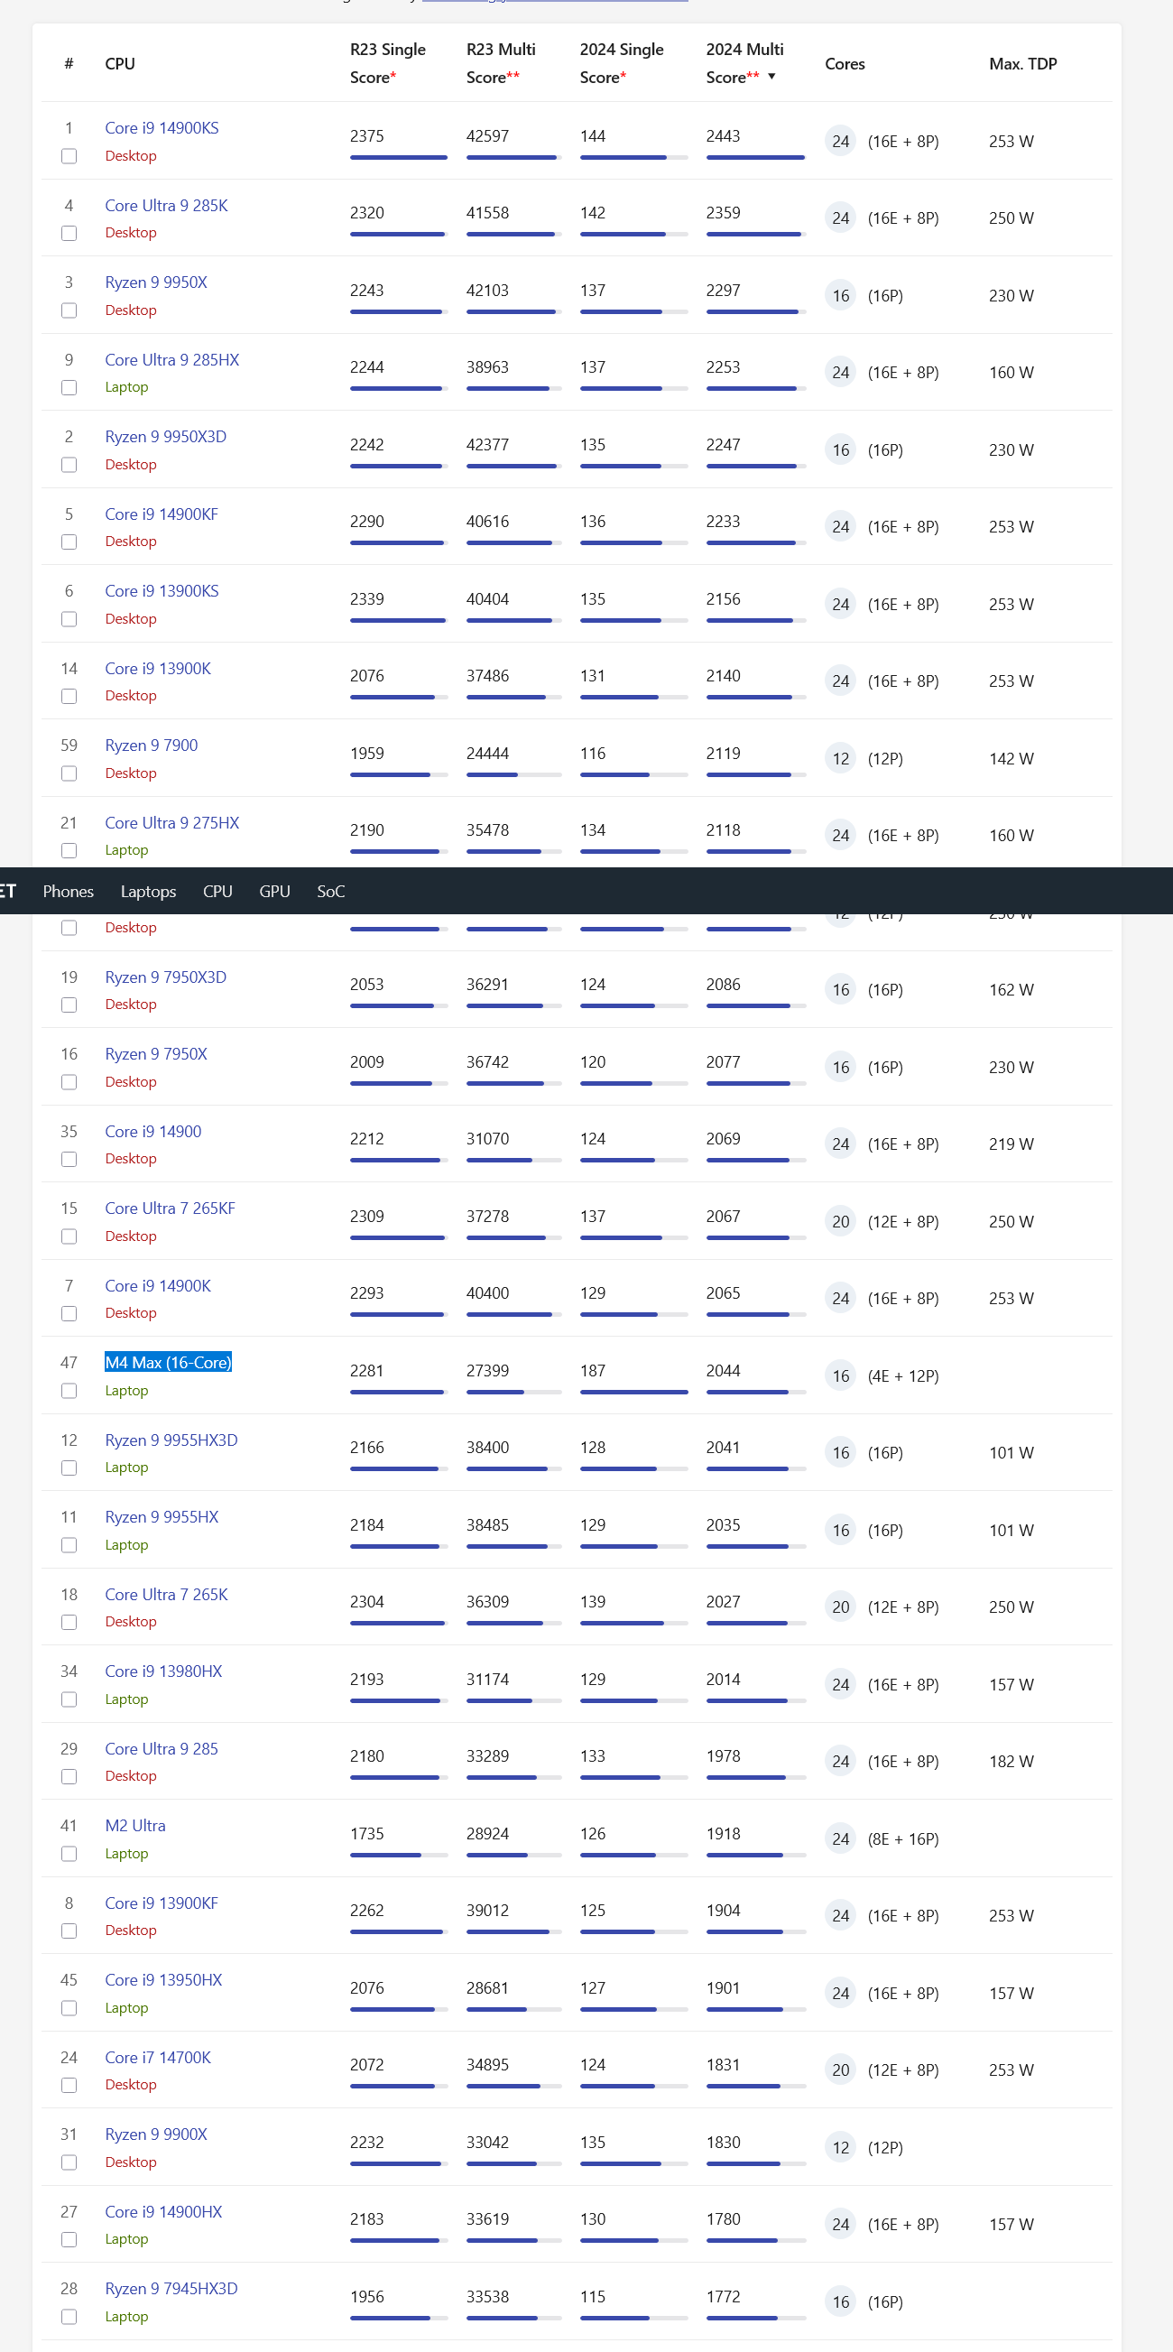Follow the Core Ultra 9 275HX link
1173x2352 pixels.
pyautogui.click(x=171, y=822)
